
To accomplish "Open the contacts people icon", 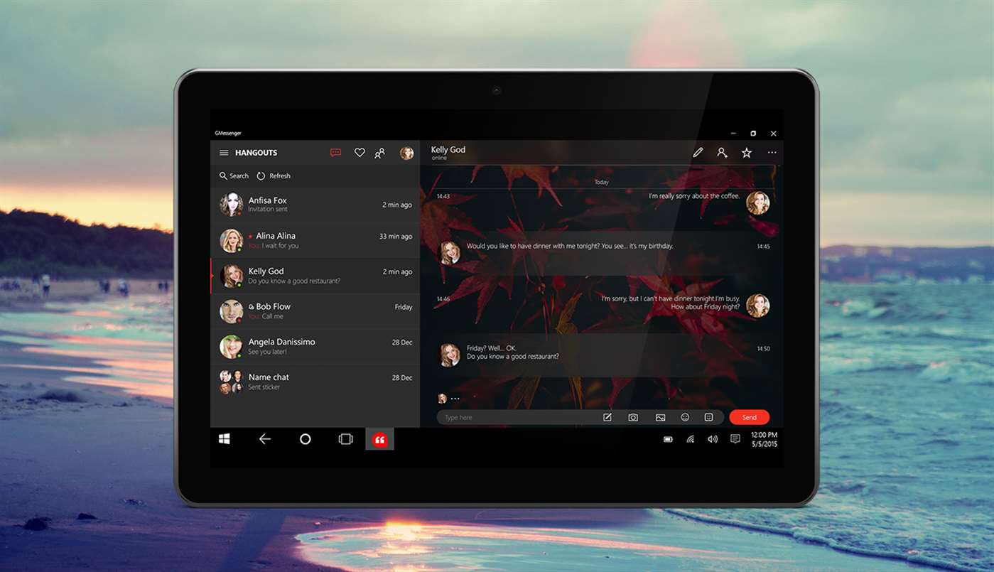I will (x=380, y=153).
